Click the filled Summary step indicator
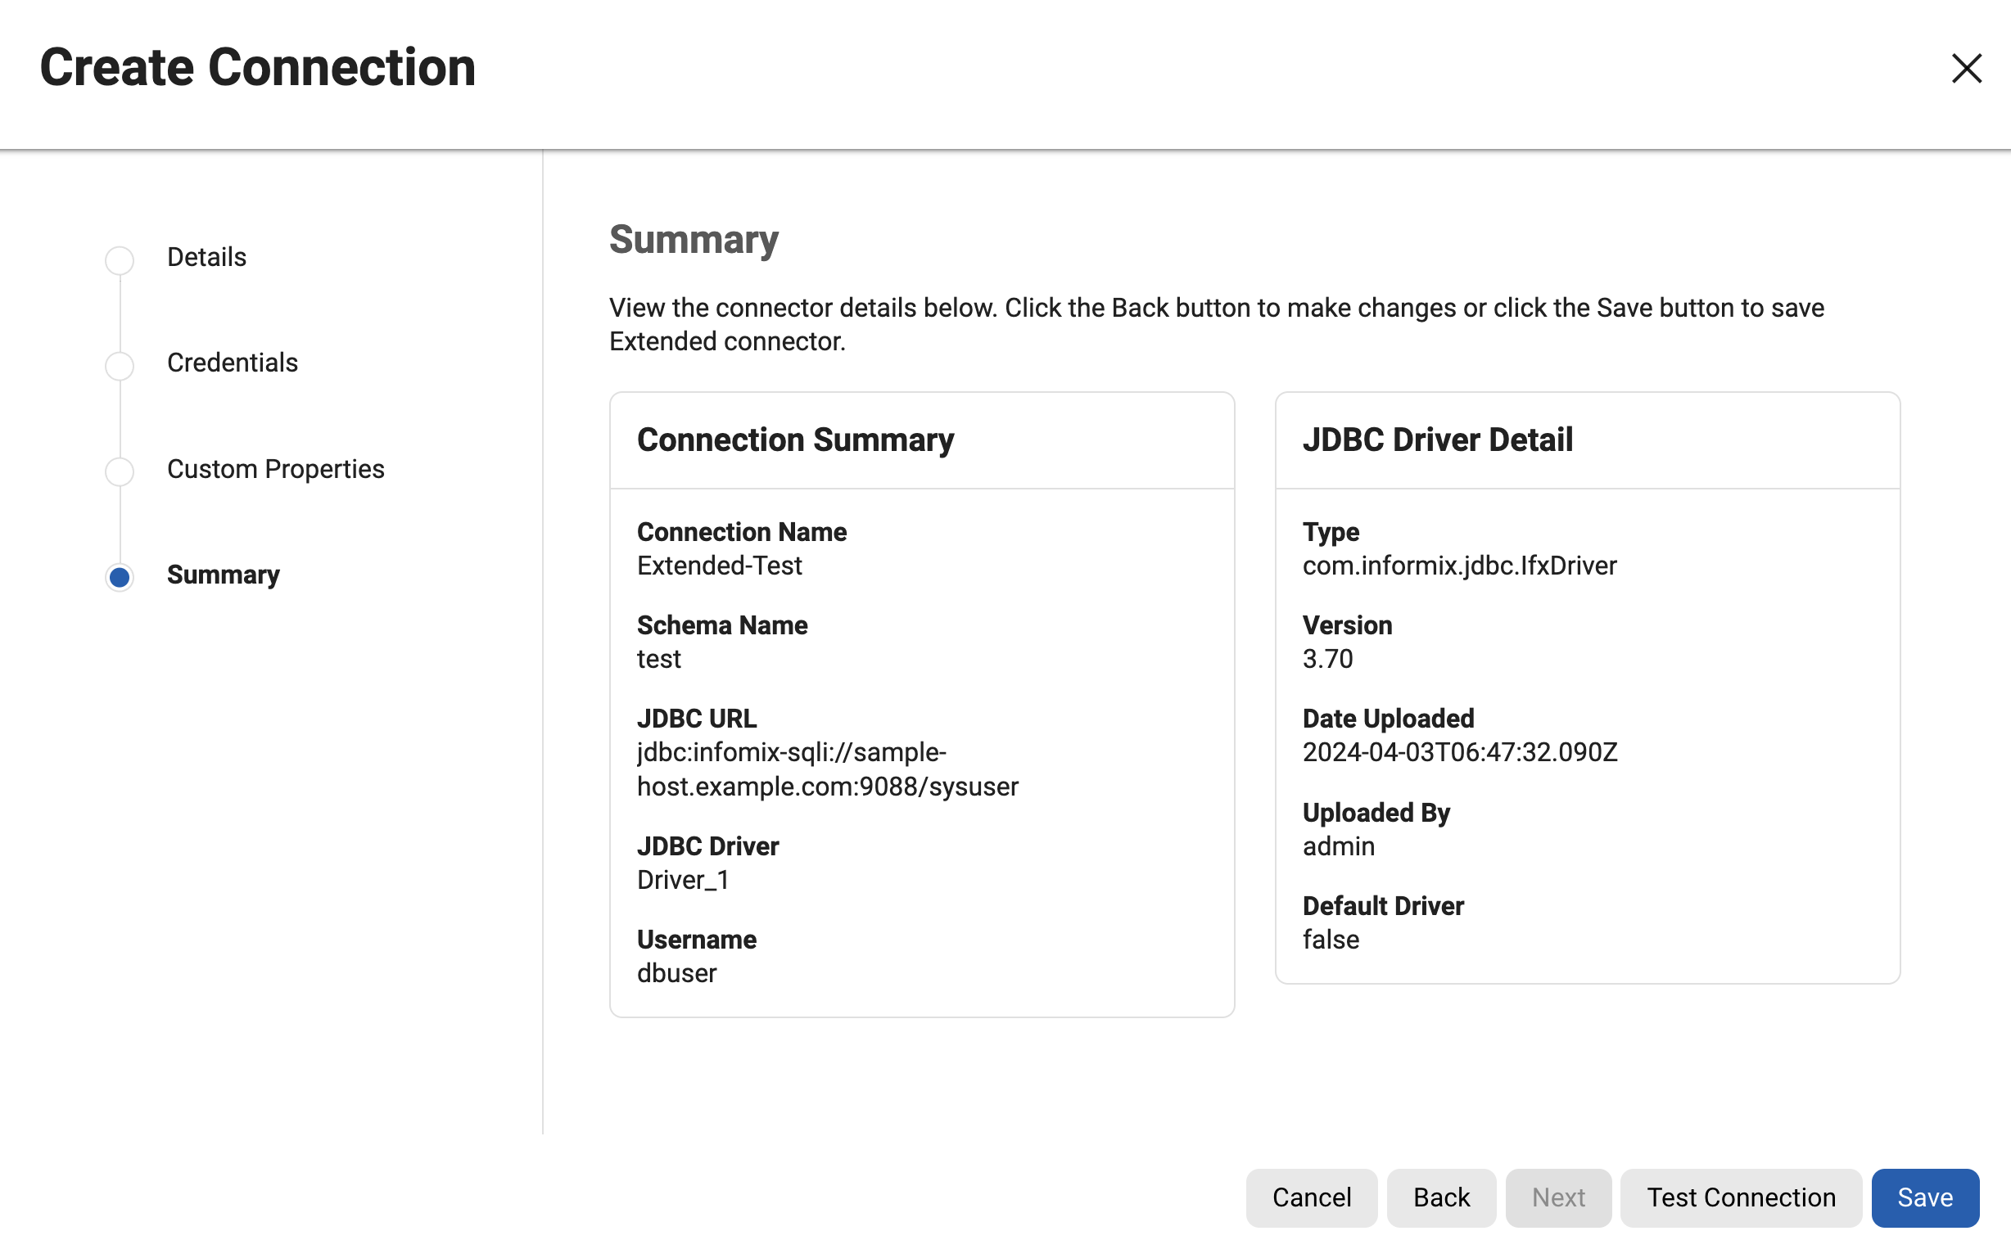The height and width of the screenshot is (1249, 2011). coord(120,576)
